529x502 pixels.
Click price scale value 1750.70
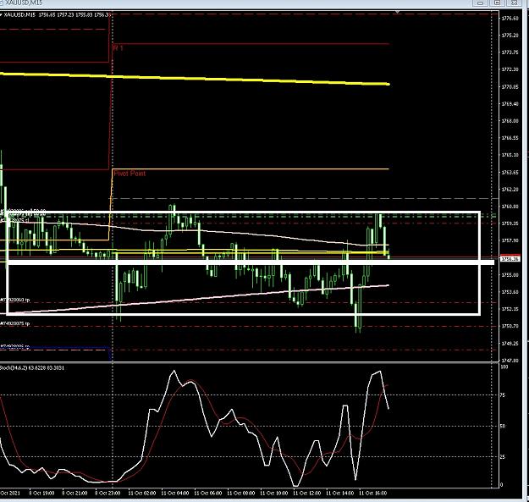[510, 326]
